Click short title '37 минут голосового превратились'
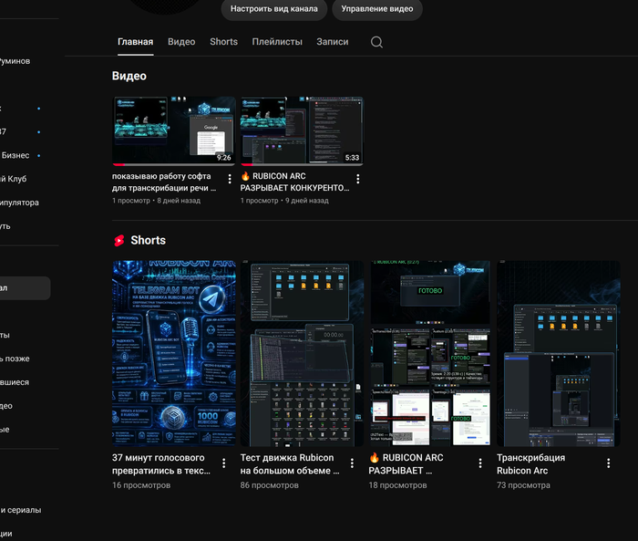 click(161, 464)
